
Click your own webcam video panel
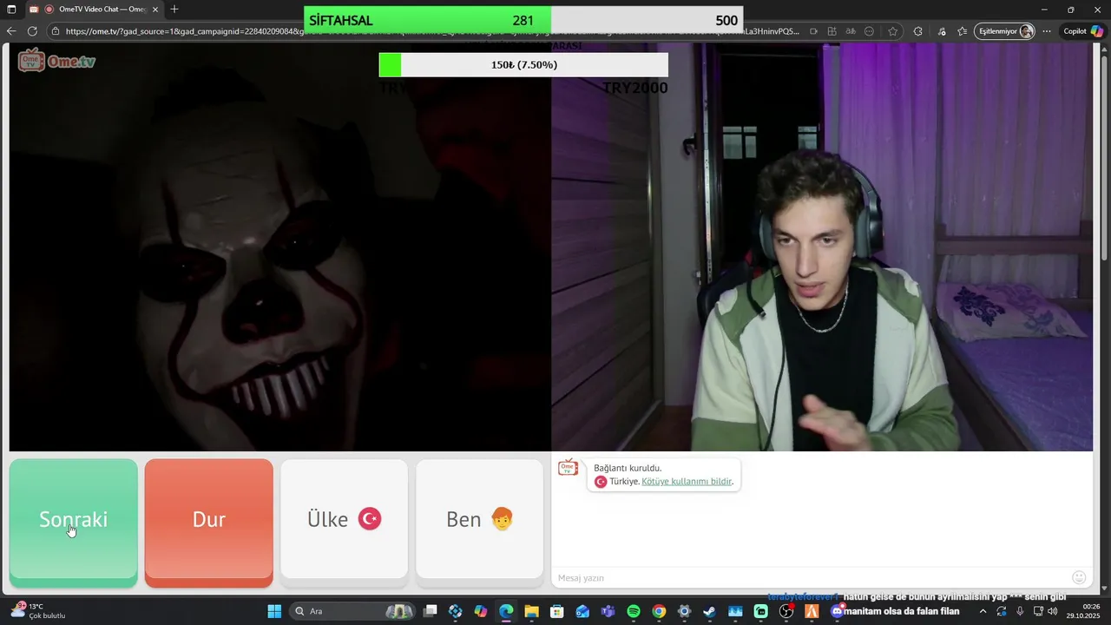pyautogui.click(x=822, y=247)
